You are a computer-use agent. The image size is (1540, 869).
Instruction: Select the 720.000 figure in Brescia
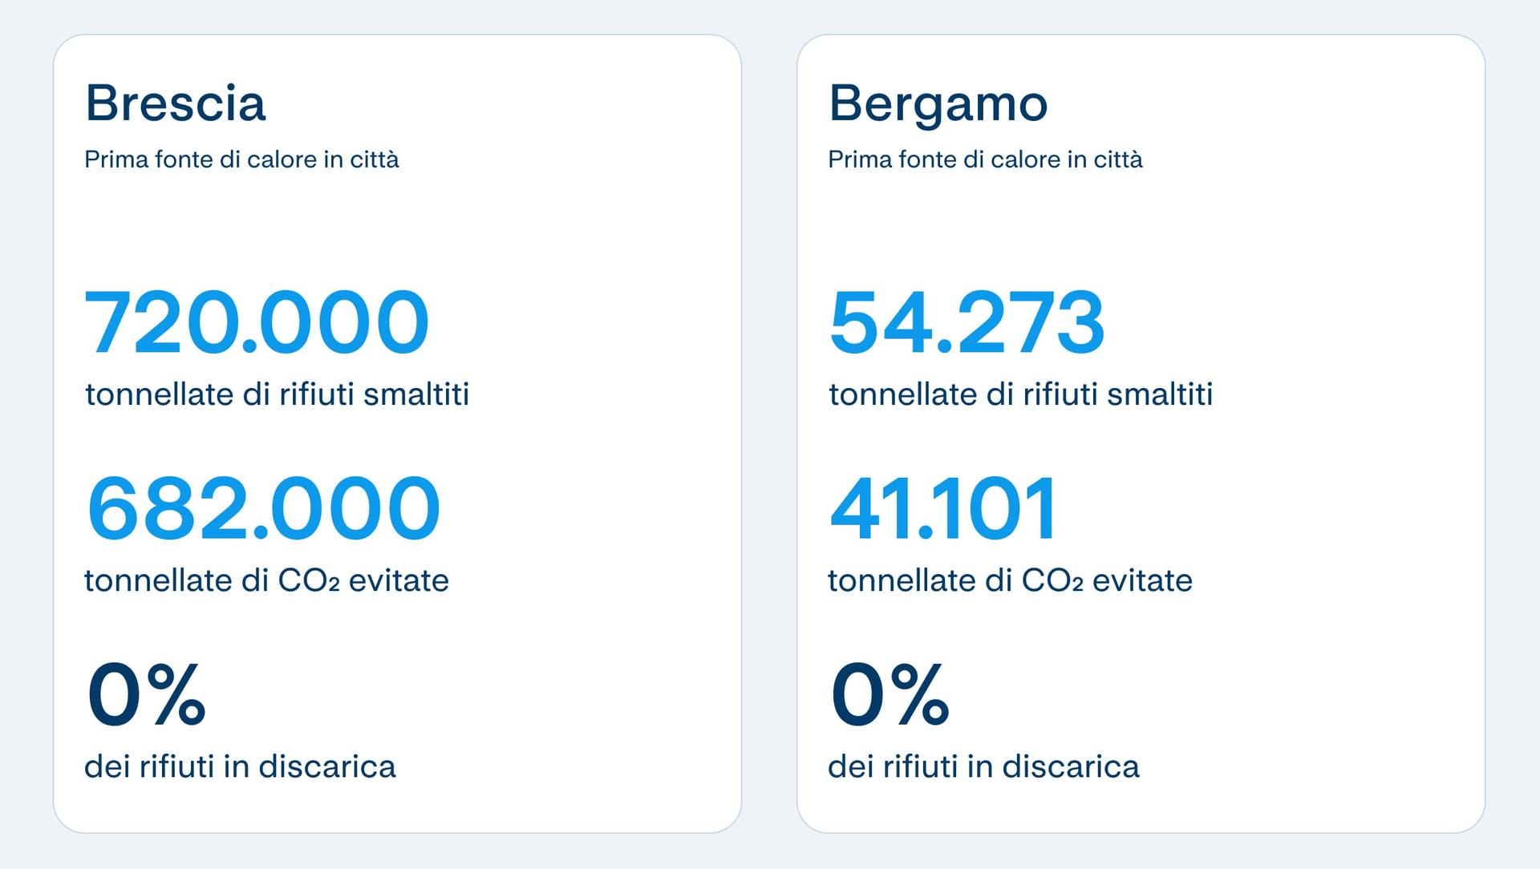pyautogui.click(x=257, y=322)
